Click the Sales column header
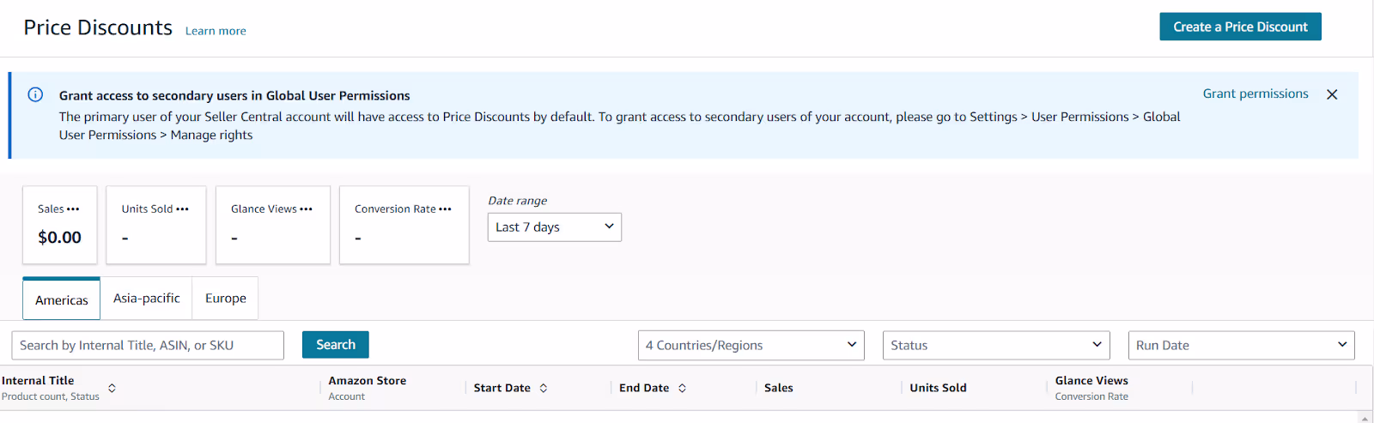The image size is (1374, 423). (x=779, y=388)
